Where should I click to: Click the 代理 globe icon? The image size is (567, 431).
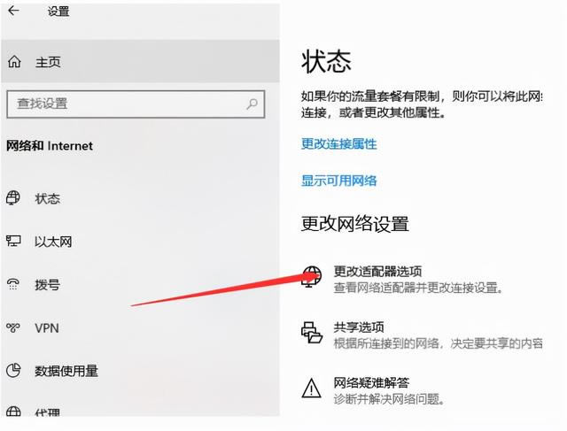point(13,412)
